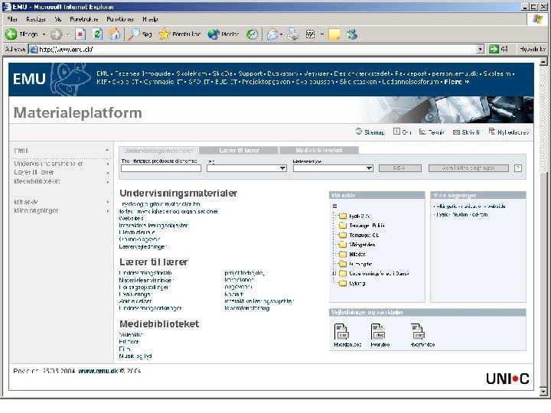Expand the address bar URL dropdown
Viewport: 551px width, 413px height.
pos(481,49)
